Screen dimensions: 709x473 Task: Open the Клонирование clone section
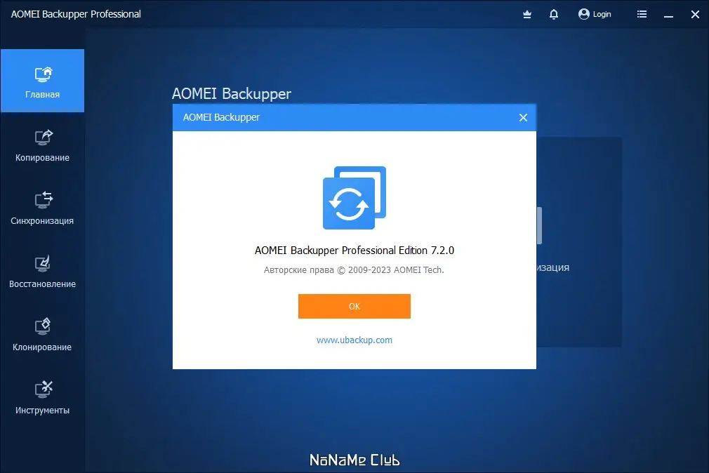click(x=42, y=335)
